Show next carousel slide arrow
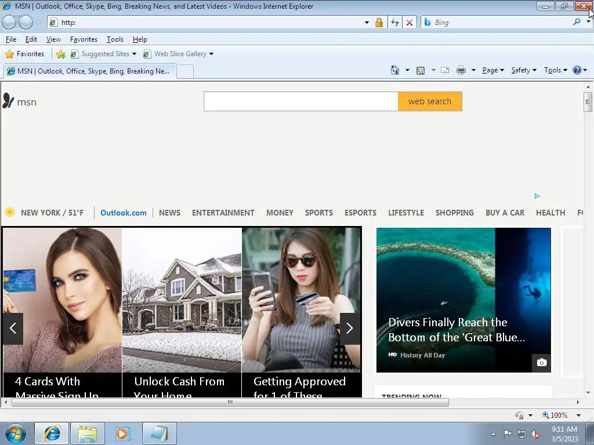The height and width of the screenshot is (445, 594). point(350,328)
